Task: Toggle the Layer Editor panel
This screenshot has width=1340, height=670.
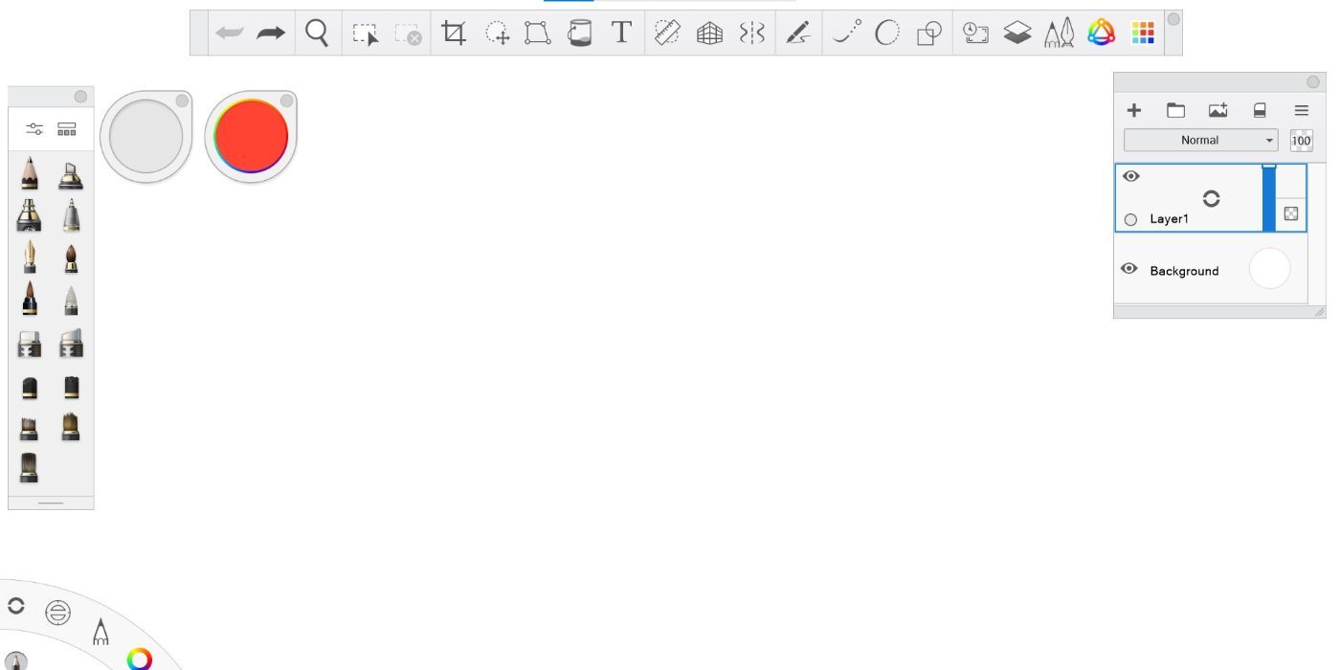Action: (1017, 32)
